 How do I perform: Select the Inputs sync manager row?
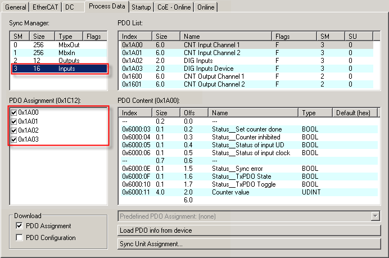pyautogui.click(x=59, y=69)
